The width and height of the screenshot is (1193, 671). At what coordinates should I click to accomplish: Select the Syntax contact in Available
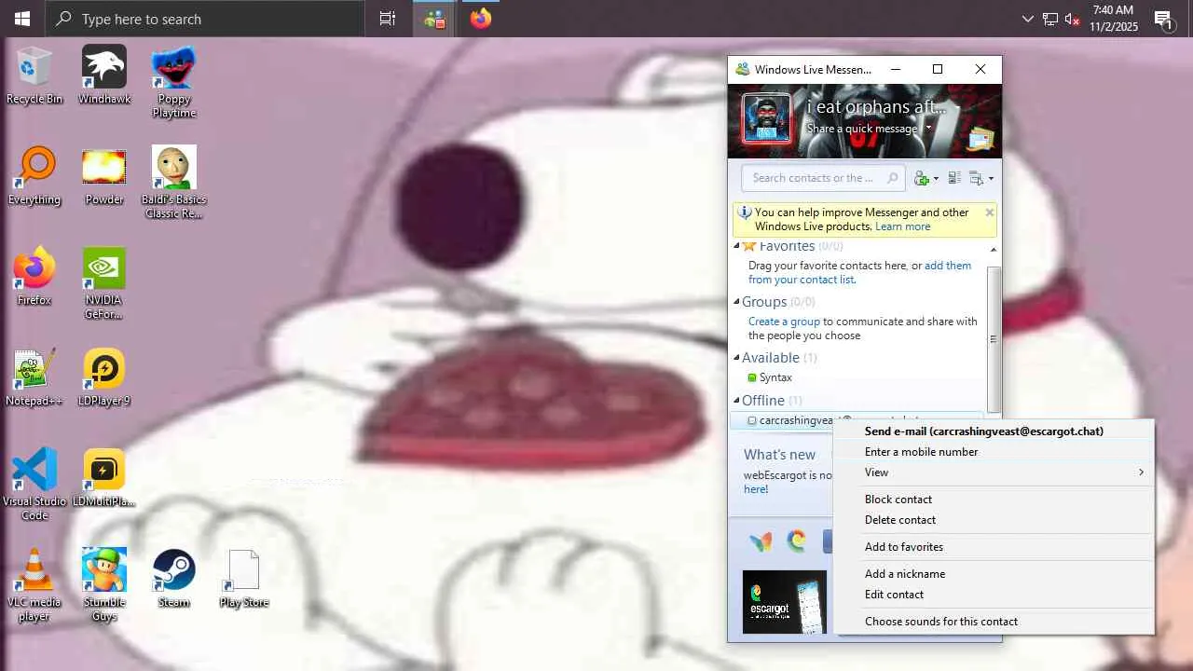tap(775, 377)
